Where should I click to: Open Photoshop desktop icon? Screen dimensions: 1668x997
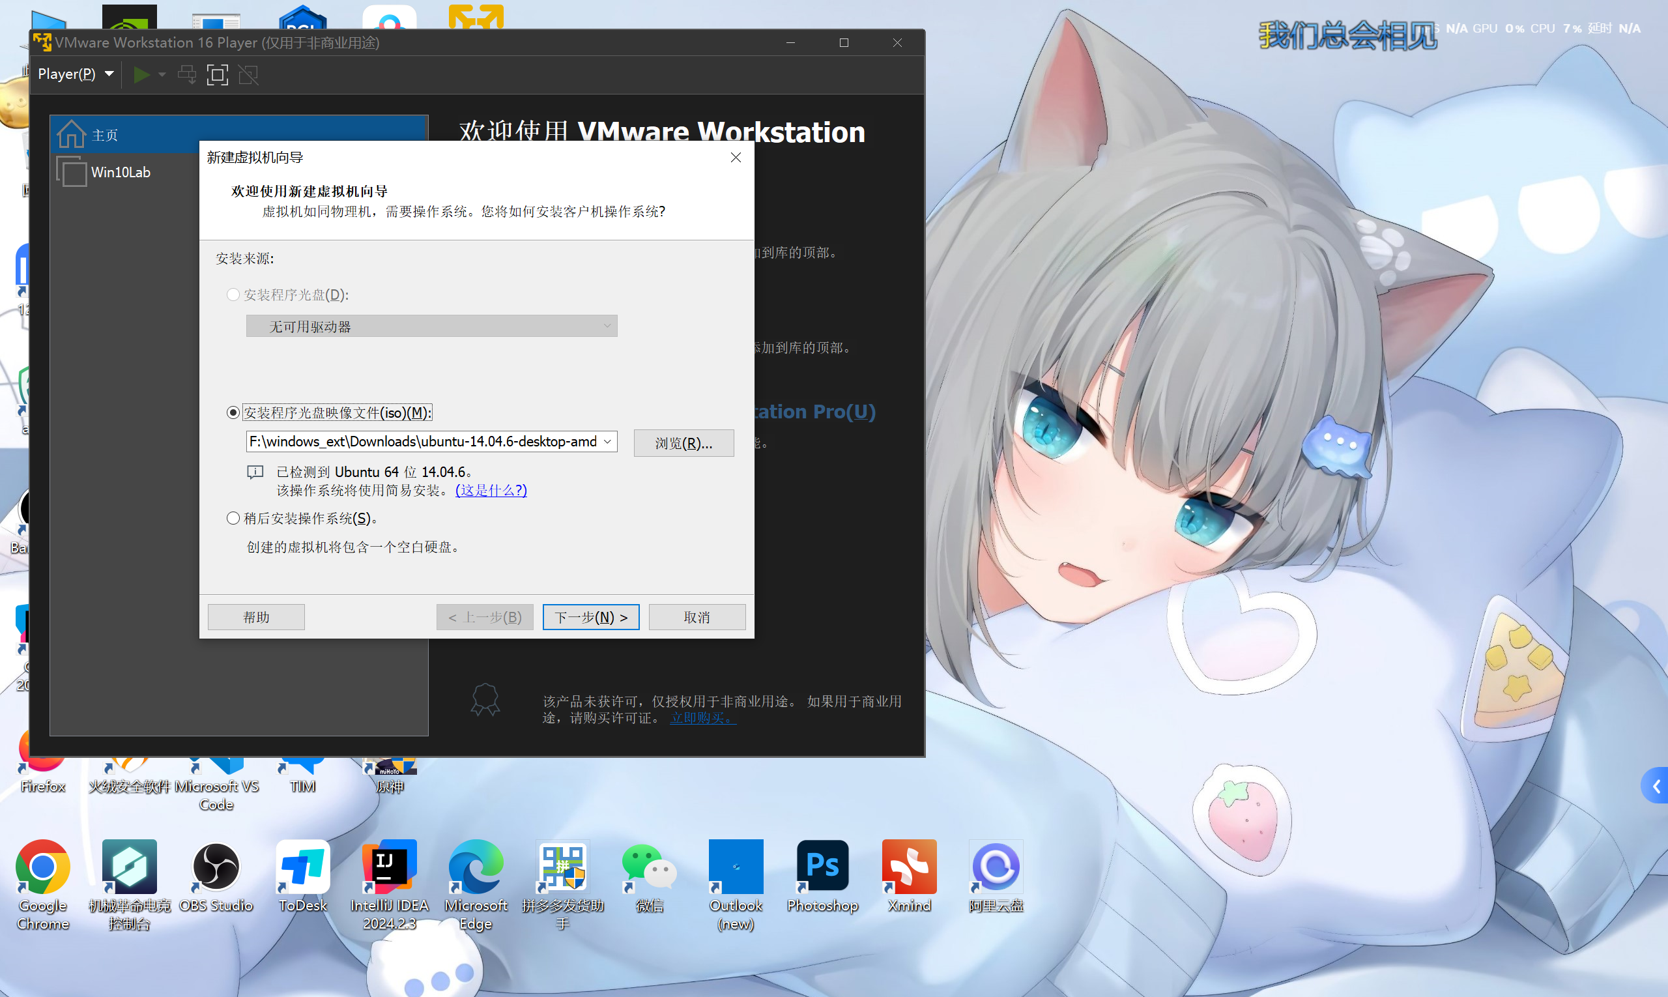[x=823, y=875]
